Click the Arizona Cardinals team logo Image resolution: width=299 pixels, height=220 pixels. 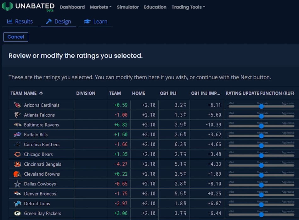(x=17, y=105)
